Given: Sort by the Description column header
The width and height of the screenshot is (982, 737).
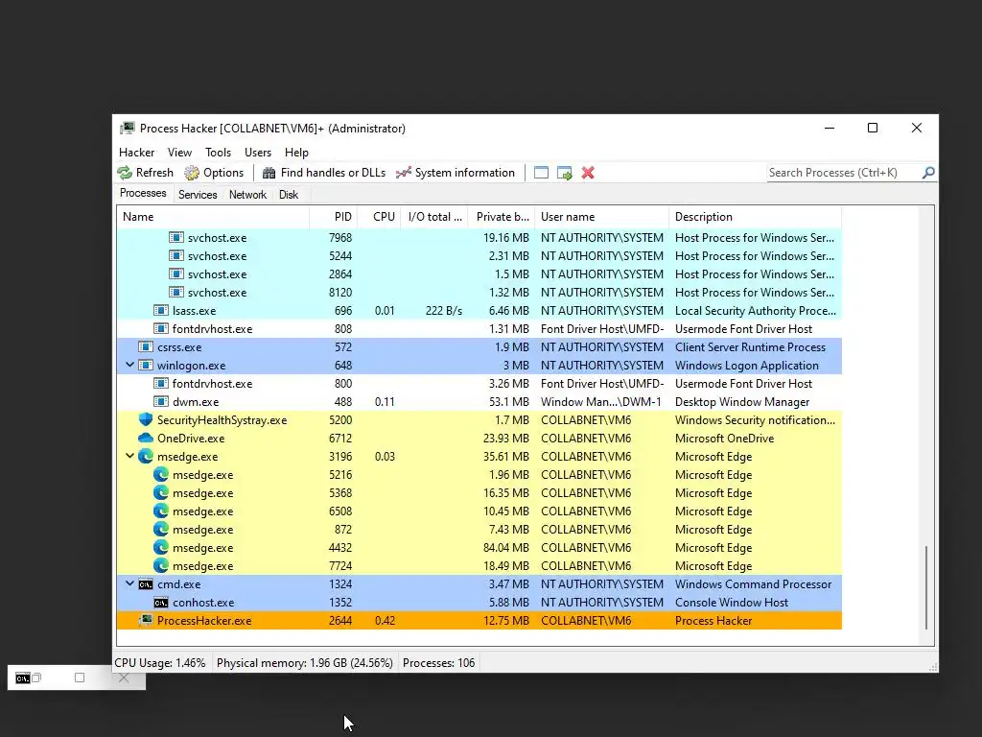Looking at the screenshot, I should coord(756,217).
